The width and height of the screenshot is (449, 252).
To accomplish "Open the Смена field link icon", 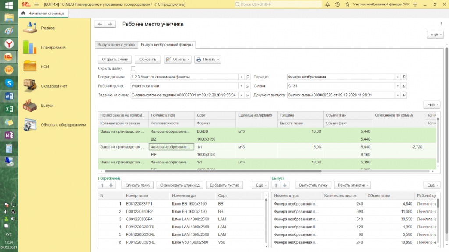I will tap(404, 86).
